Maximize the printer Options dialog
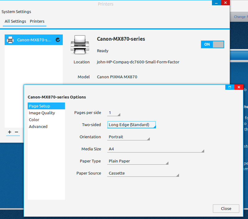Viewport: 248px width, 219px height. 230,87
